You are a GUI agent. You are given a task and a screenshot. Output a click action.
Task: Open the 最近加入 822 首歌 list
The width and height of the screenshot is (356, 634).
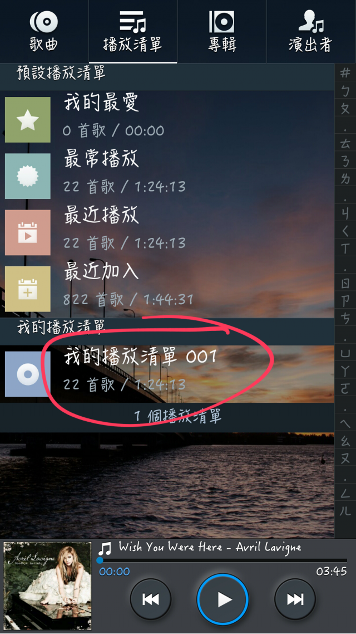tap(167, 289)
